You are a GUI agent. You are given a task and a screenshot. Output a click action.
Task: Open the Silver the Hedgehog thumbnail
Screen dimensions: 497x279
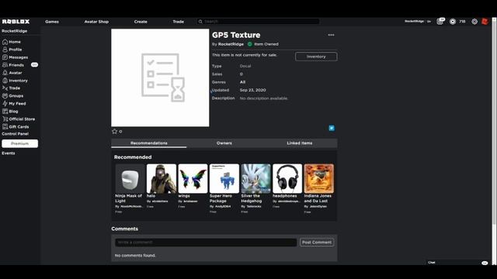(255, 178)
